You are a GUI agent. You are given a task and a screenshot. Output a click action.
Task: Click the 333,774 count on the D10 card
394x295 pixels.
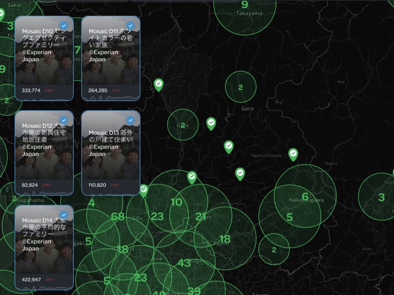click(x=31, y=90)
